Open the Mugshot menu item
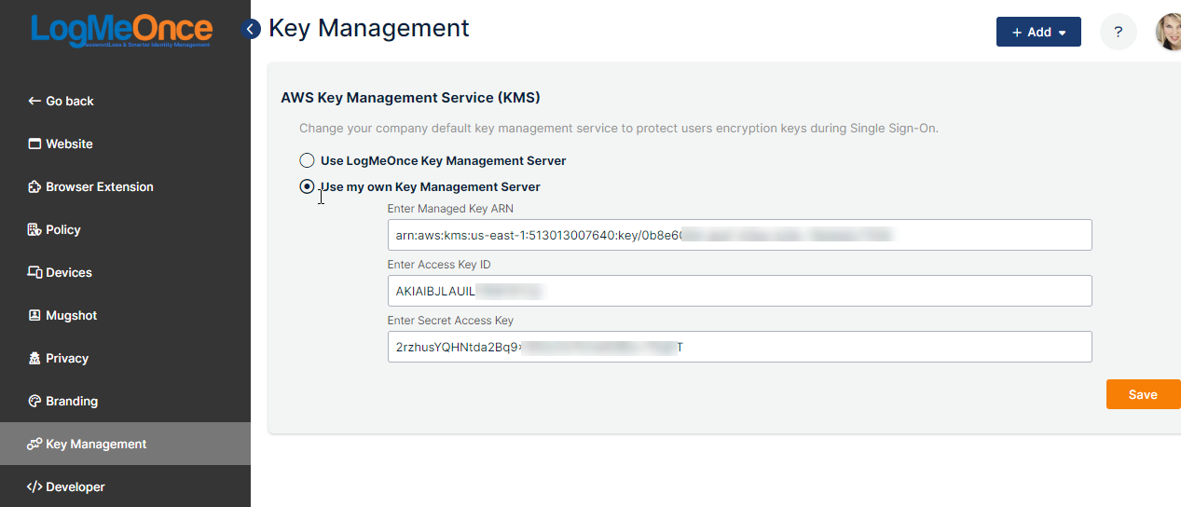The height and width of the screenshot is (507, 1181). (125, 315)
